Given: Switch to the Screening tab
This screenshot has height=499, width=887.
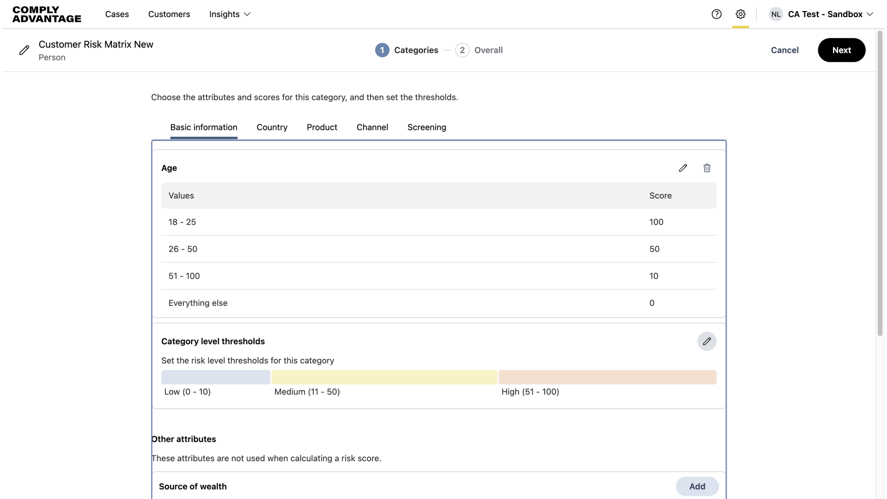Looking at the screenshot, I should (426, 127).
